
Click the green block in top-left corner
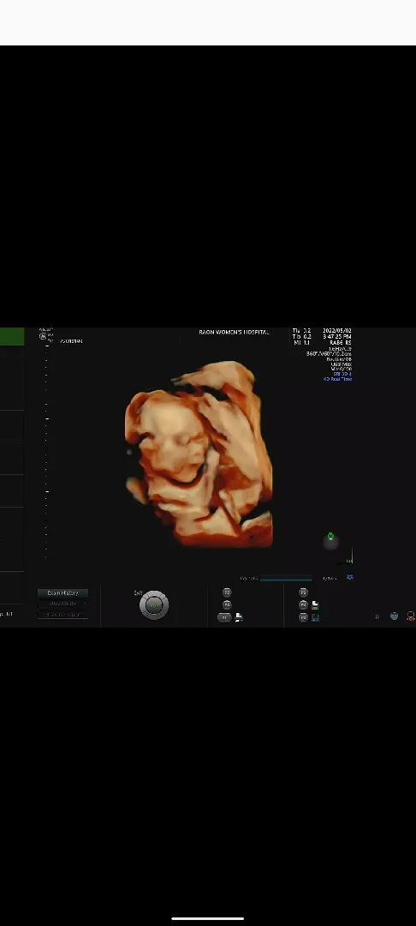(12, 337)
